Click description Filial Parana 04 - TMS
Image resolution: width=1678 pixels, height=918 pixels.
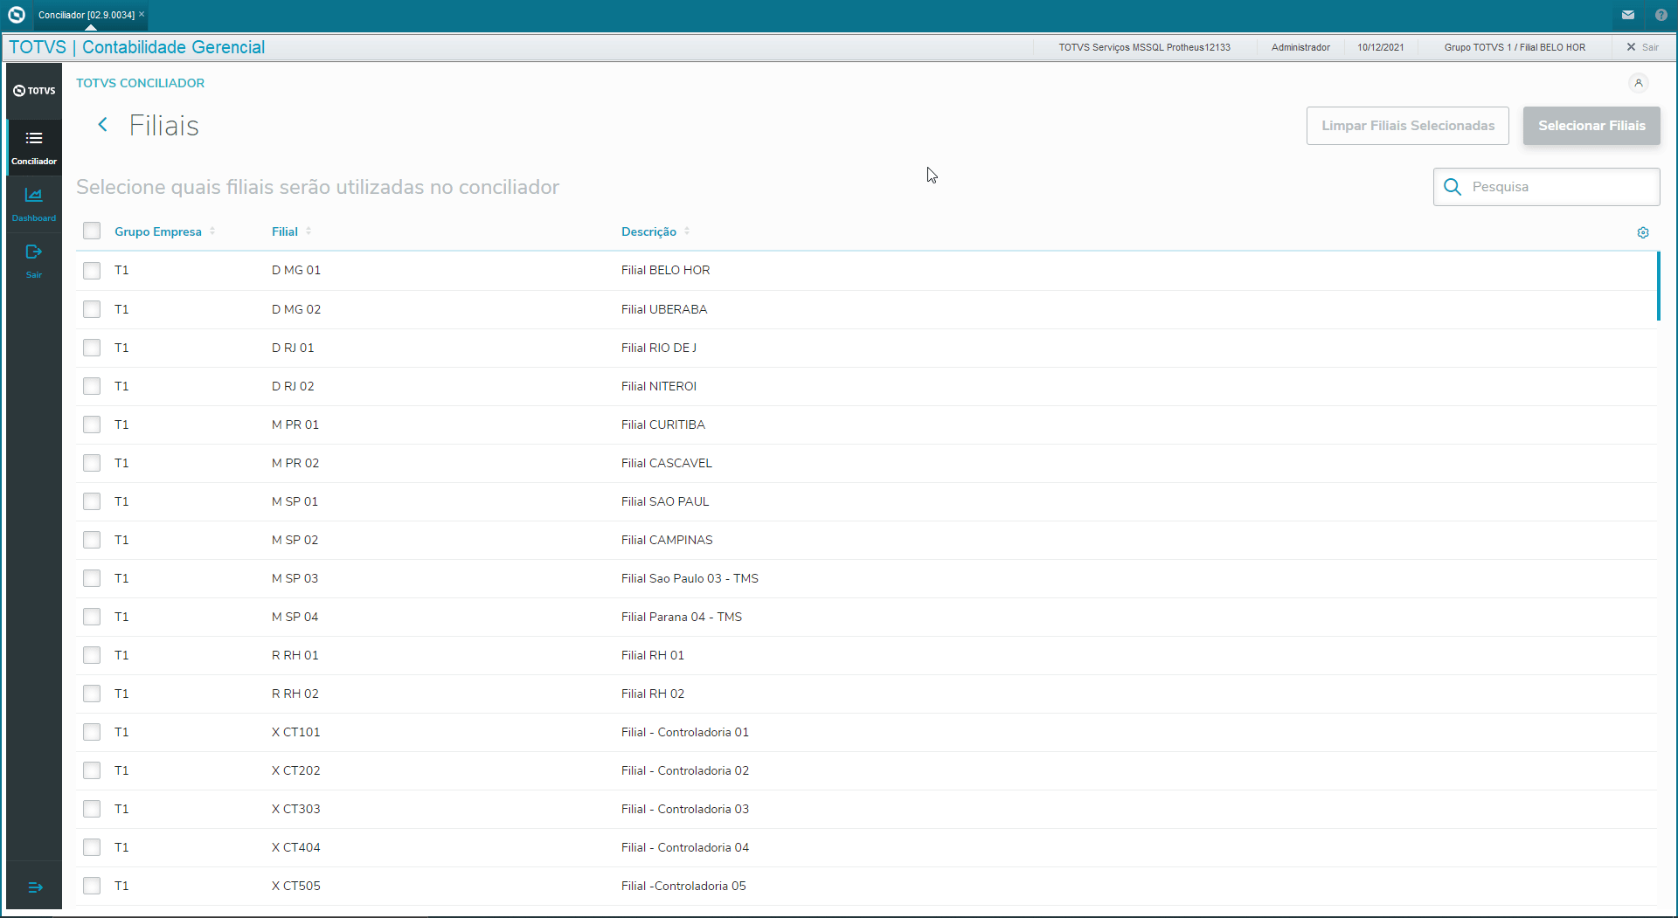point(682,617)
